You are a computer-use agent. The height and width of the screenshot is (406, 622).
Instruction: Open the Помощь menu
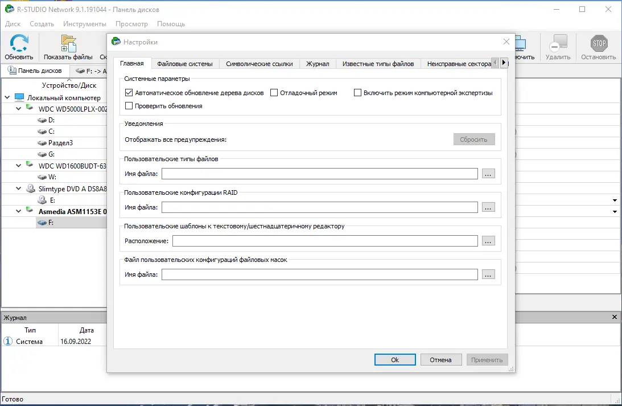(x=171, y=24)
